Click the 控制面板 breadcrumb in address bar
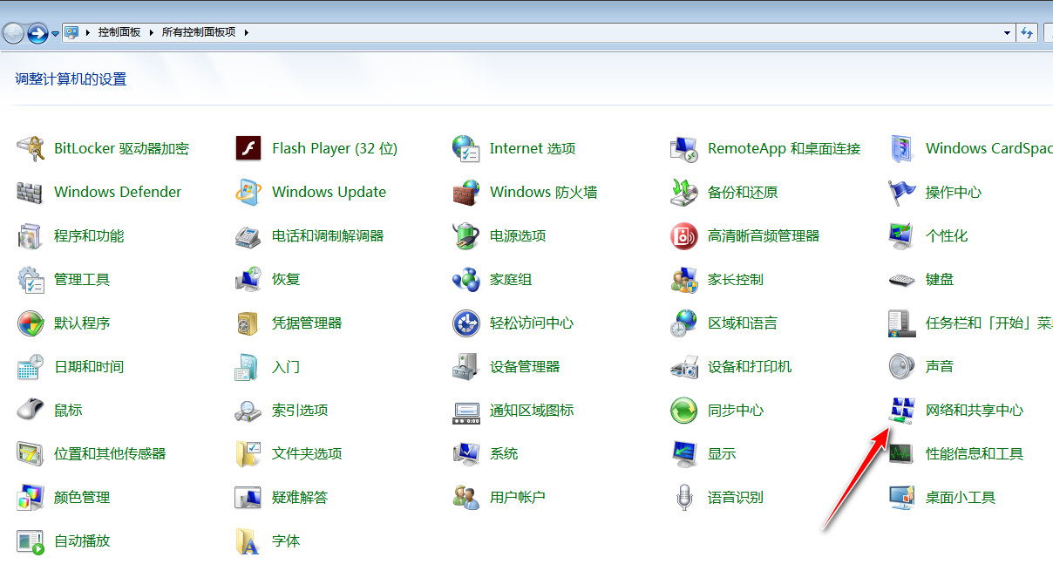1053x571 pixels. 119,32
